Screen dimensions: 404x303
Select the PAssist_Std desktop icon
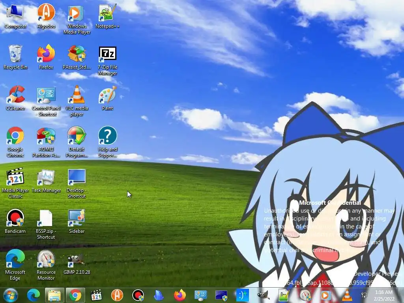(x=77, y=57)
